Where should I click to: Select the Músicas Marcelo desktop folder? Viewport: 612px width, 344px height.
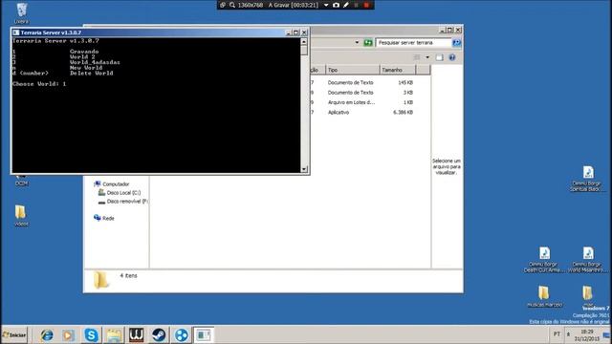[x=544, y=296]
